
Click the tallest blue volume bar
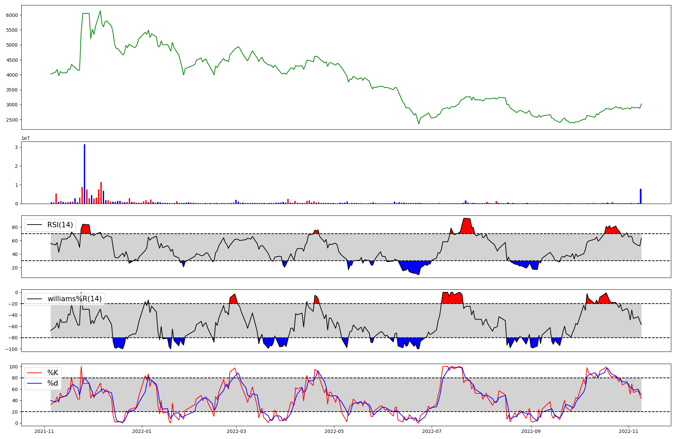pyautogui.click(x=84, y=174)
